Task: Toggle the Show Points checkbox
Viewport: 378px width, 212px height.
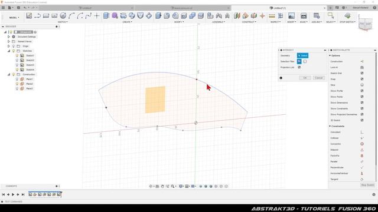Action: (x=362, y=97)
